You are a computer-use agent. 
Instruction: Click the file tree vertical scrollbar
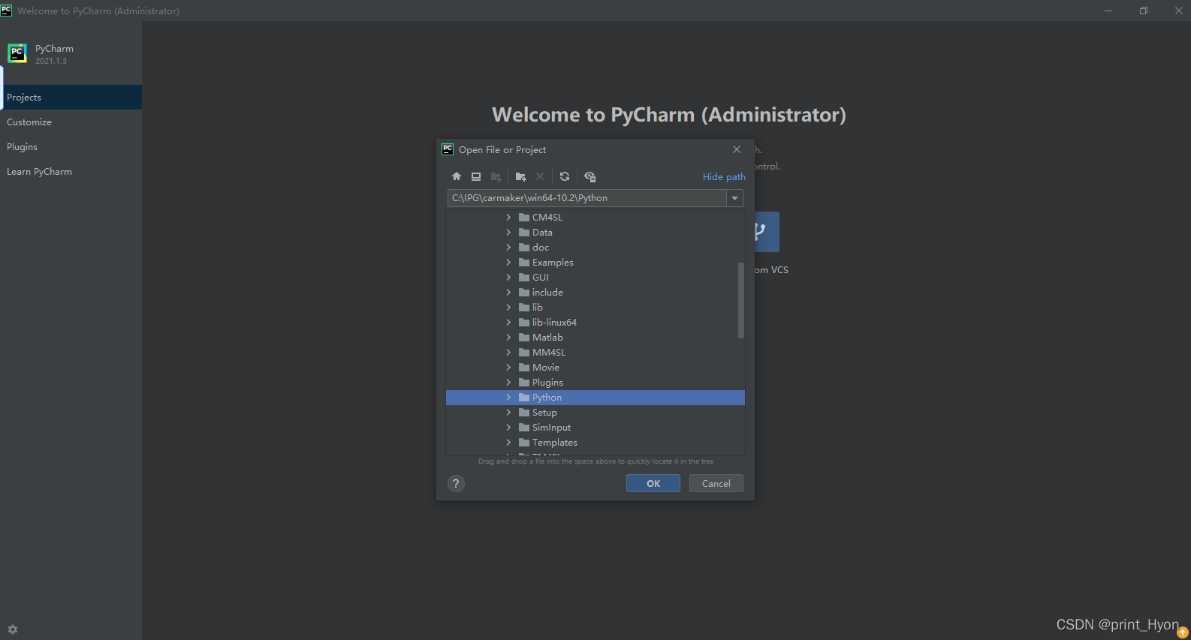(741, 300)
